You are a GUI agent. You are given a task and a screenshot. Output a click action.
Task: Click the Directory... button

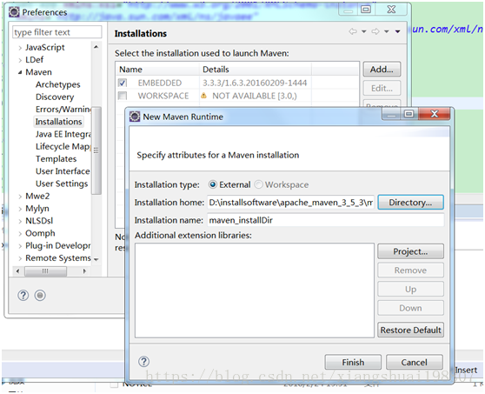[410, 203]
